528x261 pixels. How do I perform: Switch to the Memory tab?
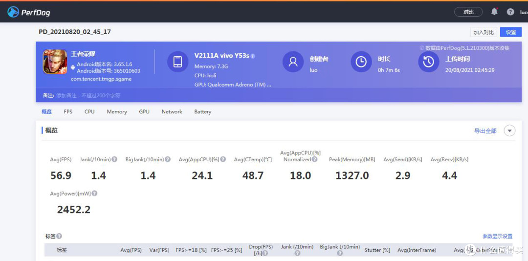[117, 111]
